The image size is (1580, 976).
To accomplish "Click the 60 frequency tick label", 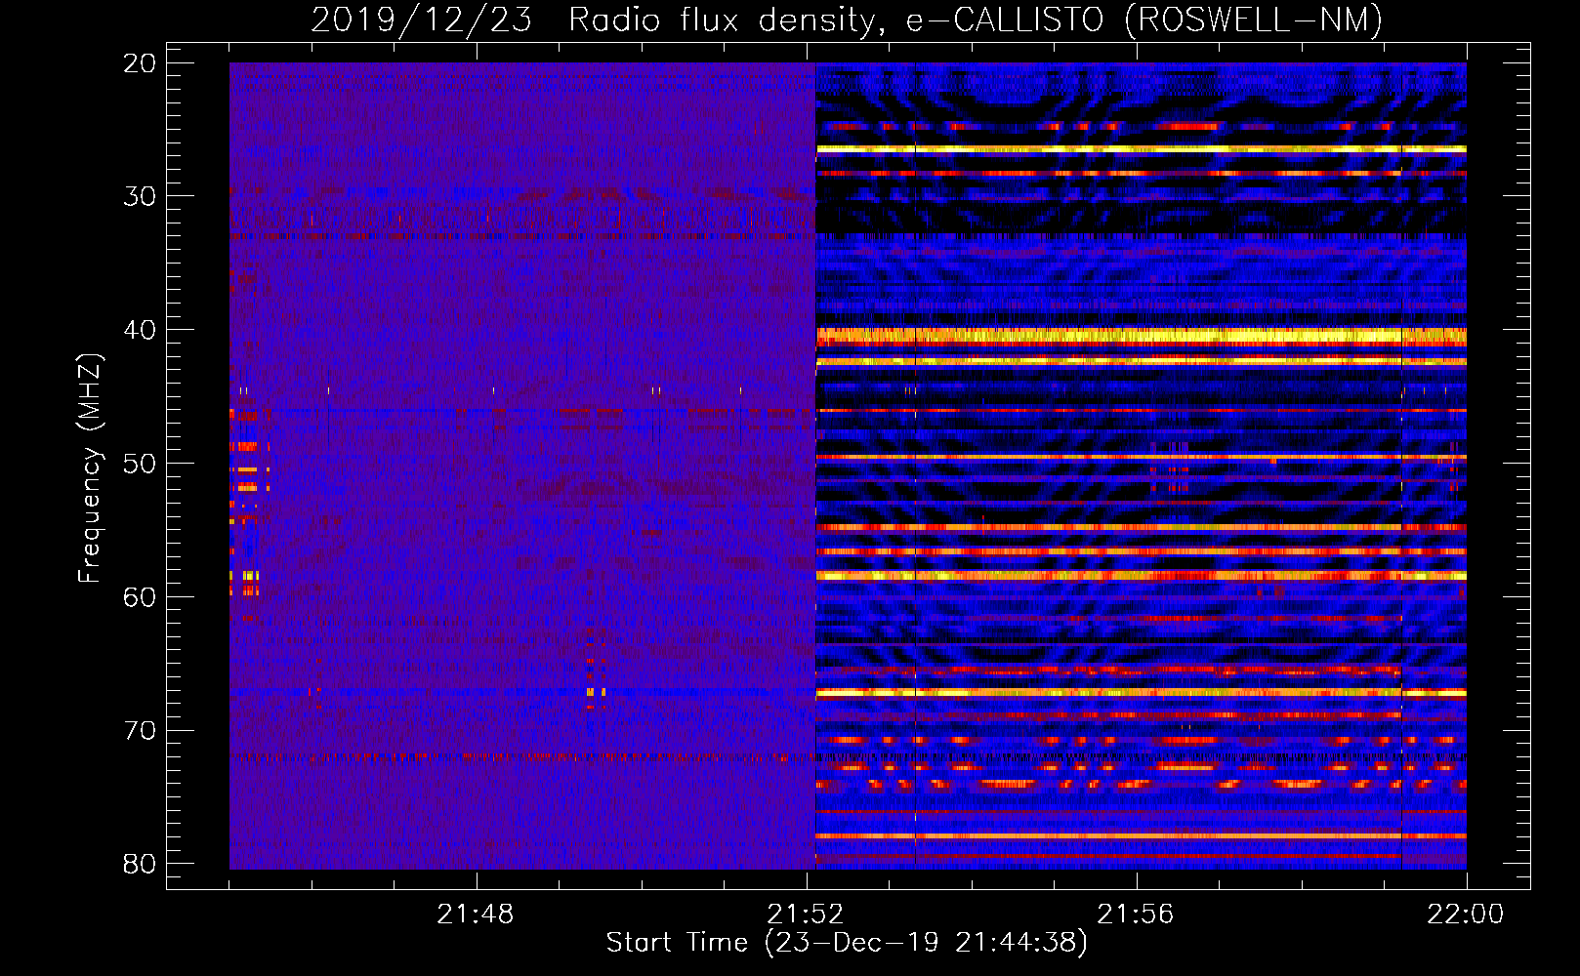I will 141,596.
